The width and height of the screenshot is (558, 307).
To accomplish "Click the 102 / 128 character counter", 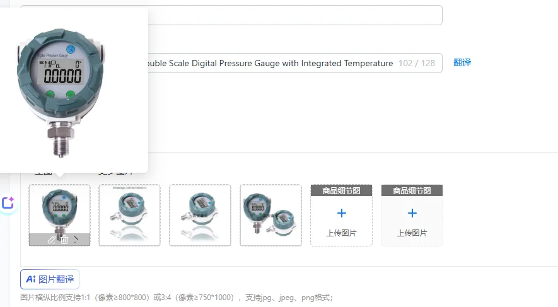I will [417, 63].
